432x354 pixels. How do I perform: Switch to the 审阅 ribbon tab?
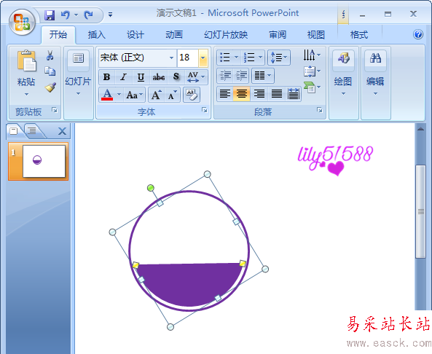(278, 35)
